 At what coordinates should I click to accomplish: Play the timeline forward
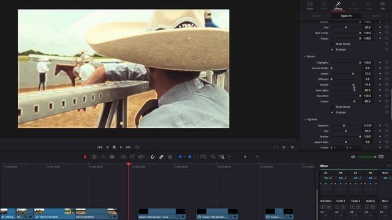click(x=121, y=147)
